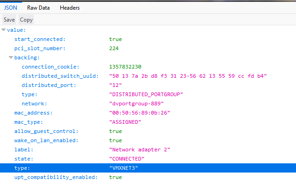Click the true value of wake_on_lan_enabled
Screen dimensions: 296x196
pos(116,140)
